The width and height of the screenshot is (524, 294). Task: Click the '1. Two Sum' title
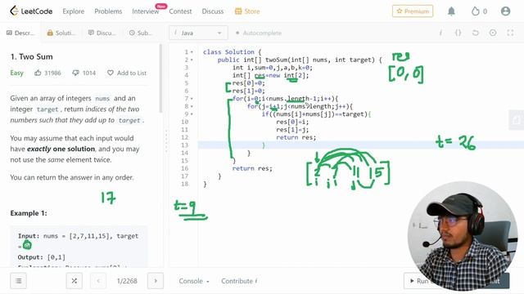[x=31, y=56]
